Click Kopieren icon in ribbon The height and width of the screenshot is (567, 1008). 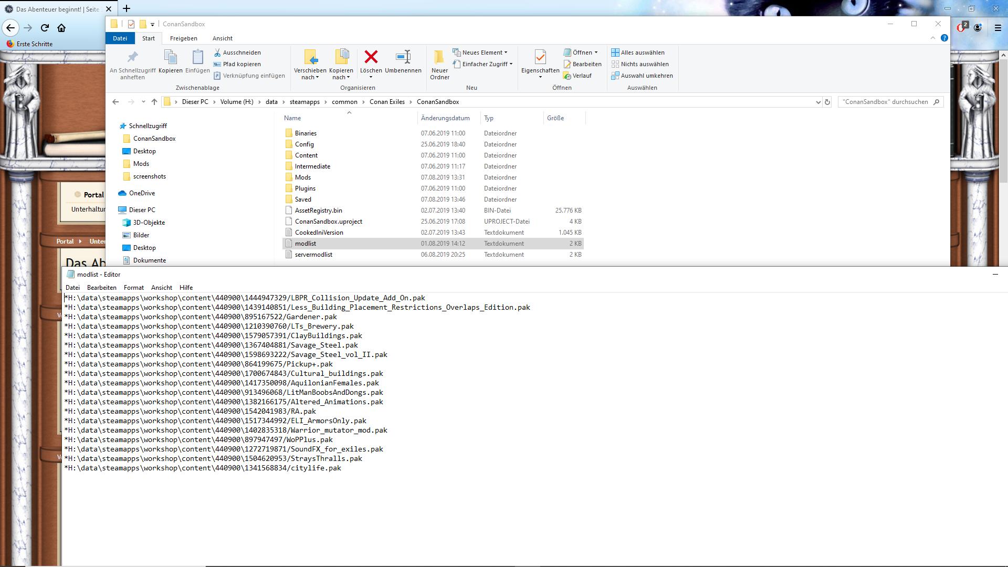[x=170, y=57]
